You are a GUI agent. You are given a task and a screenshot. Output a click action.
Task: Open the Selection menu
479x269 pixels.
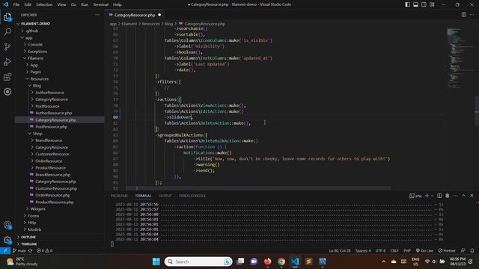[44, 4]
